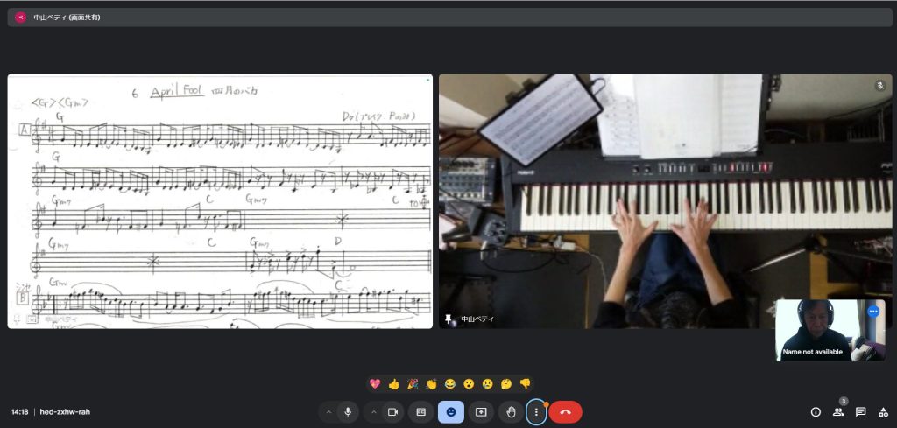Screen dimensions: 897x428
Task: Open meeting details info panel
Action: tap(816, 412)
